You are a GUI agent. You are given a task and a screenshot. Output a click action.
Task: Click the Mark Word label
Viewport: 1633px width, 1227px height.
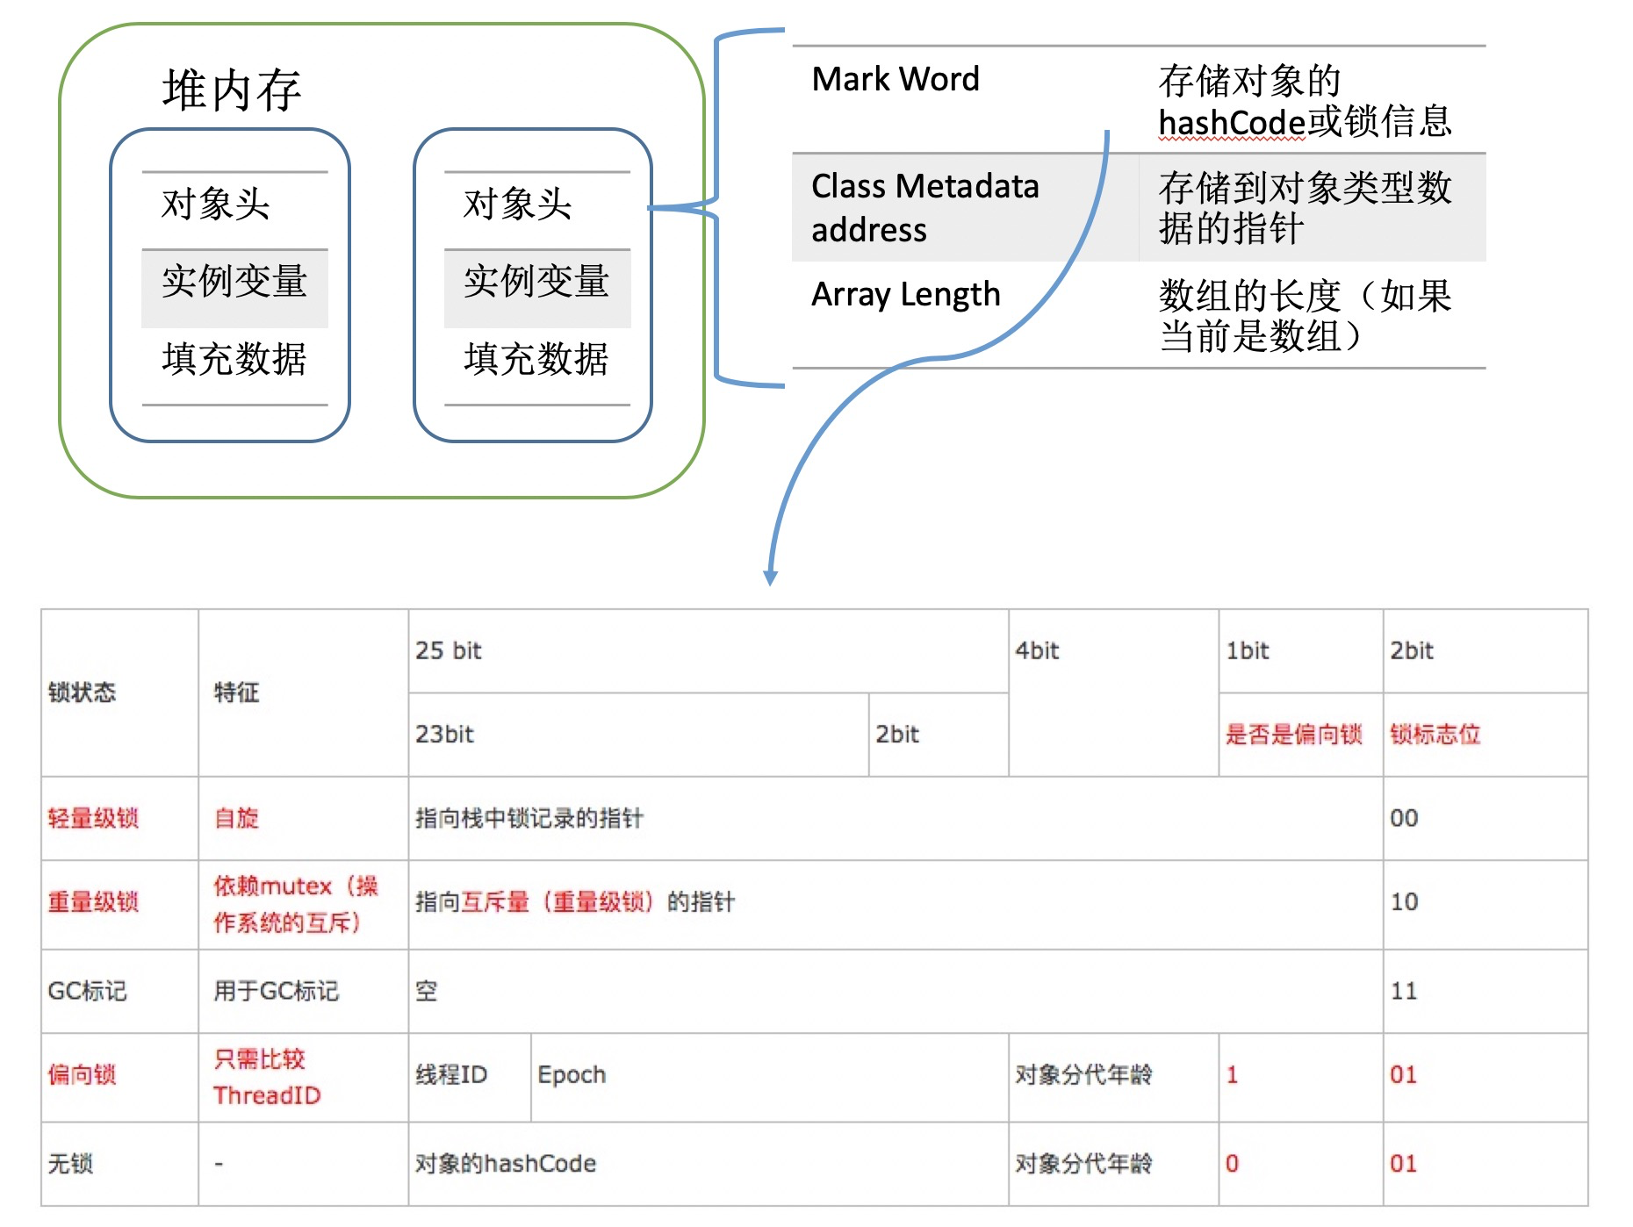pos(895,80)
